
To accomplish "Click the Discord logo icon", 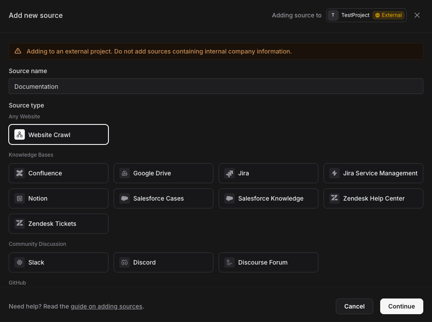I will tap(125, 262).
